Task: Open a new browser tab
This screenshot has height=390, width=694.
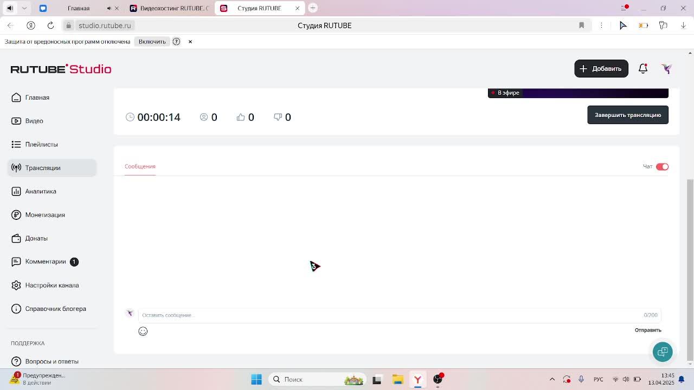Action: [x=313, y=8]
